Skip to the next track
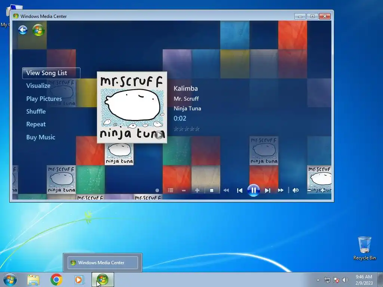 pyautogui.click(x=267, y=190)
